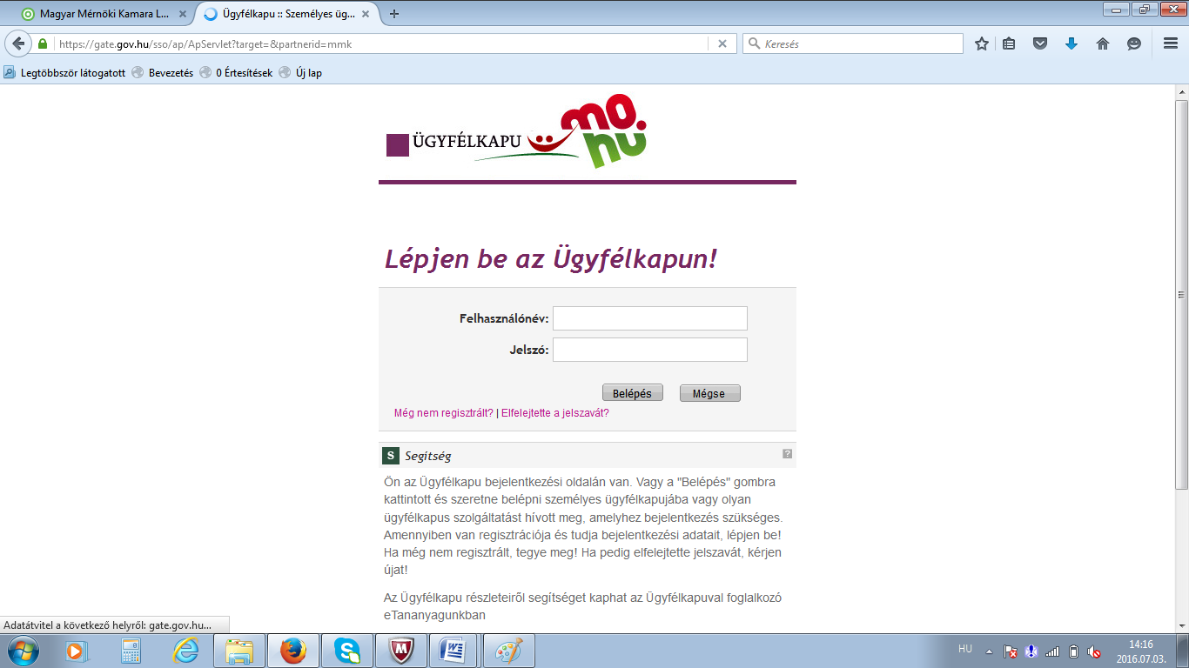
Task: Click the Mégse cancel button
Action: 709,393
